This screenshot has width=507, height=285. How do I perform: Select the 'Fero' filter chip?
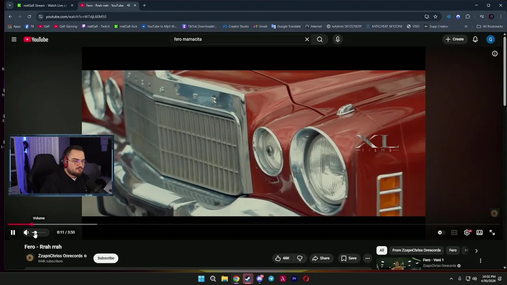[x=453, y=250]
